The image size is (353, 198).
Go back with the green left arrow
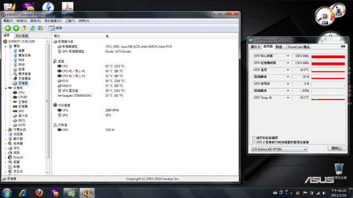pyautogui.click(x=8, y=28)
